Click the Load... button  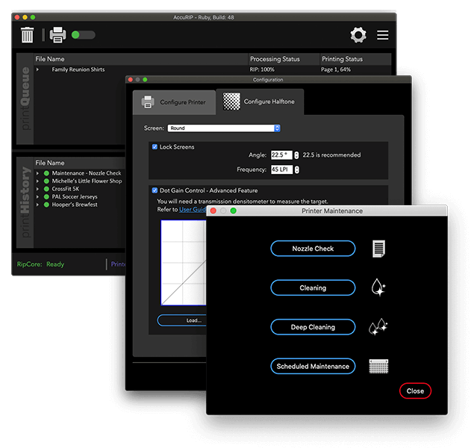(182, 320)
